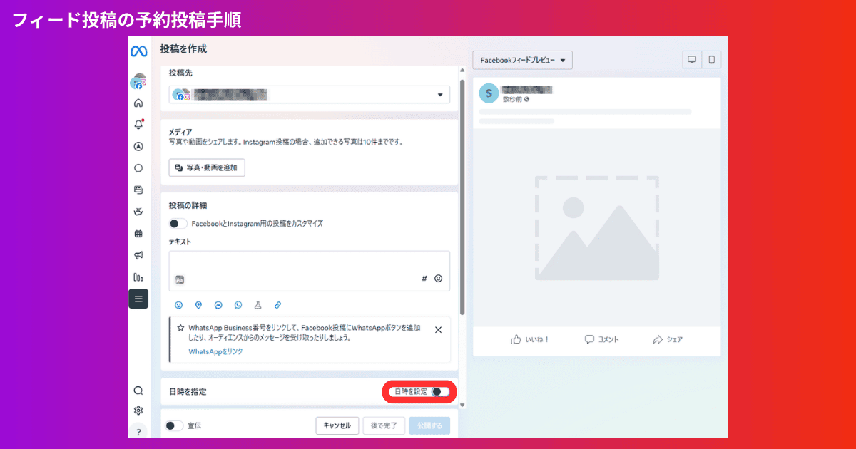This screenshot has width=856, height=449.
Task: Toggle FacebookとInstagram用の投稿をカスタマイズ switch
Action: 178,223
